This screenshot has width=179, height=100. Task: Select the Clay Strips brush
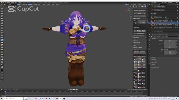pos(2,16)
